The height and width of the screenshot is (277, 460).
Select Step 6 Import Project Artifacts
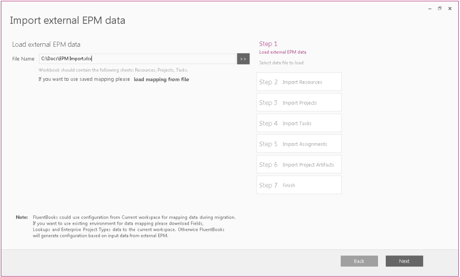click(x=299, y=164)
